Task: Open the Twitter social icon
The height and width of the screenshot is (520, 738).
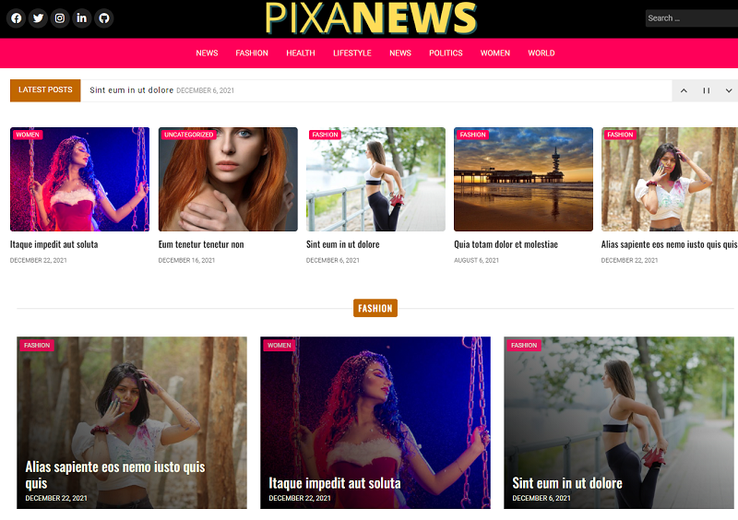Action: click(38, 18)
